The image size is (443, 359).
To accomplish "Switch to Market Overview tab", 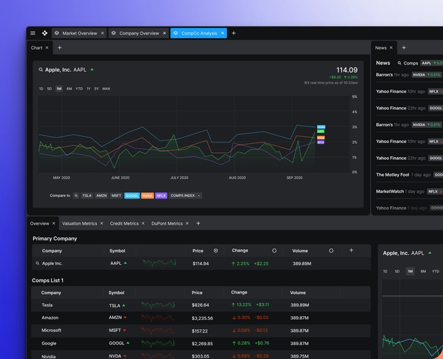I will tap(80, 33).
